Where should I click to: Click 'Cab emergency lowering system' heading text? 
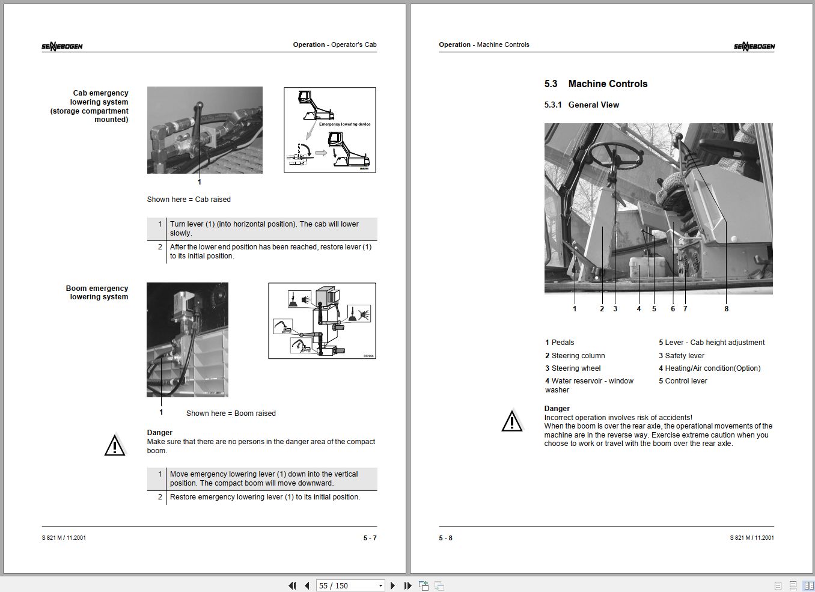point(90,106)
